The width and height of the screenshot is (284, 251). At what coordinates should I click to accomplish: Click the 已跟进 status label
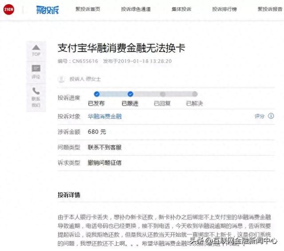click(130, 104)
